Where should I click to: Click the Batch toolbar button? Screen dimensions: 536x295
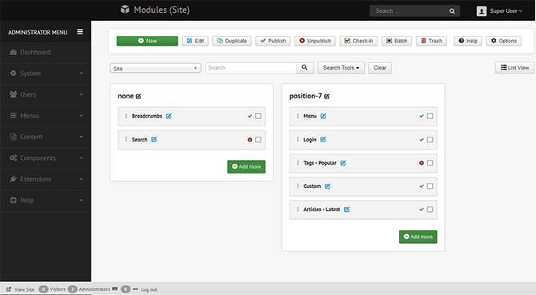click(397, 41)
